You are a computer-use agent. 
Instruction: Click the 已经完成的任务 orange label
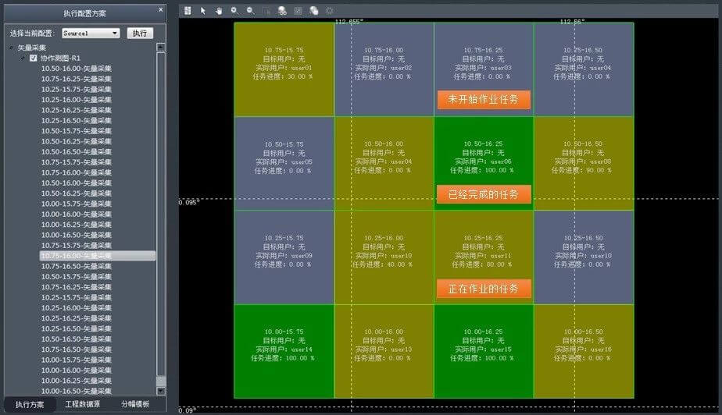pos(484,194)
